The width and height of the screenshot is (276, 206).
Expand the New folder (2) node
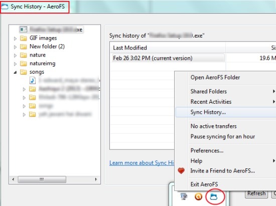pyautogui.click(x=16, y=47)
